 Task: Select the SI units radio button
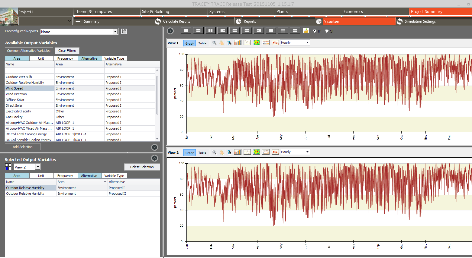point(327,31)
